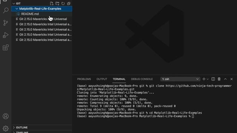Collapse the GIT explorer section
This screenshot has width=237, height=133.
14,3
